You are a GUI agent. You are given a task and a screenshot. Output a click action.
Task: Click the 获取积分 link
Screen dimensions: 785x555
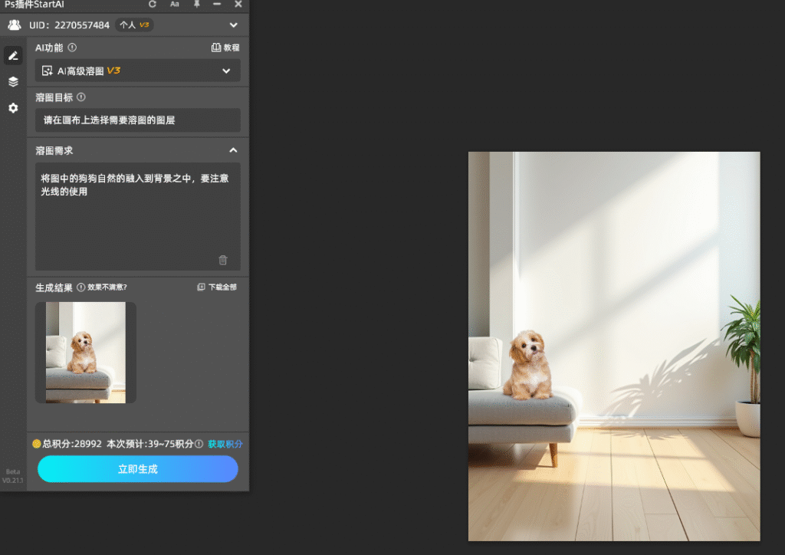(x=225, y=444)
